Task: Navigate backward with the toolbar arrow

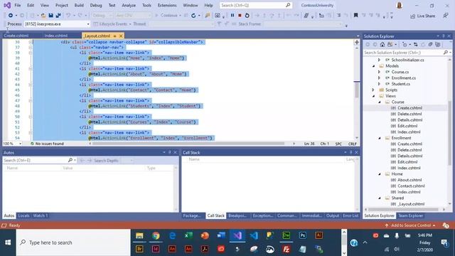Action: (11, 16)
